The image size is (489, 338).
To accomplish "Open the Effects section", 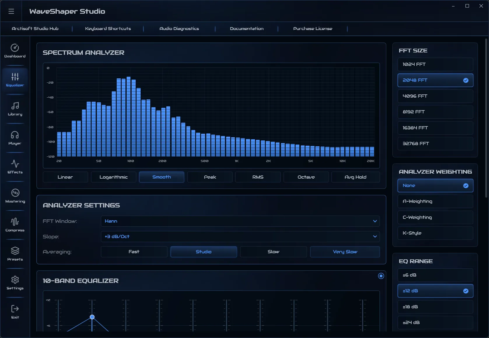I will coord(15,167).
